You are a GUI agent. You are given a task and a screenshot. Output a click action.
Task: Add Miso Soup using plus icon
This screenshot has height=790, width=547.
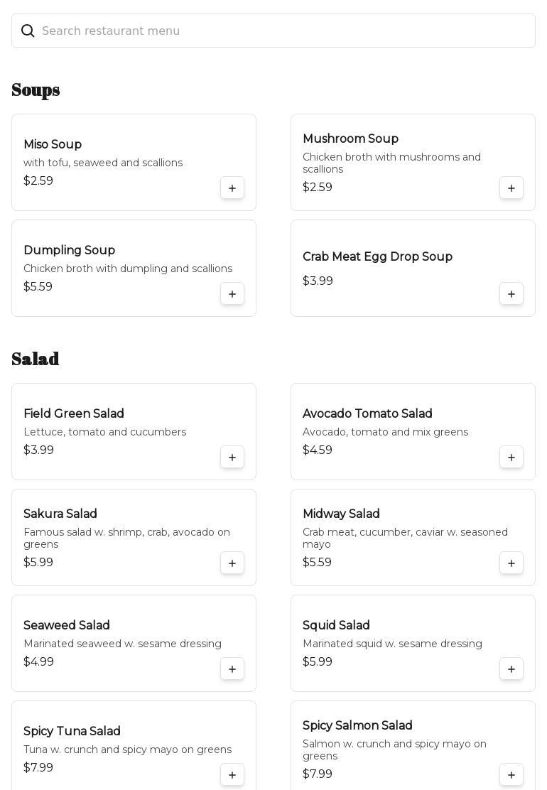[232, 188]
